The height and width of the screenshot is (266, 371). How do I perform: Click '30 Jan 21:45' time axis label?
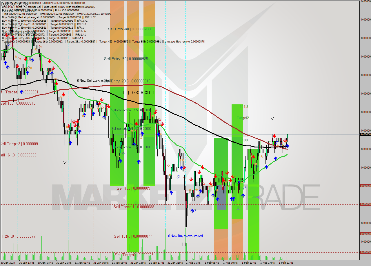64,263
